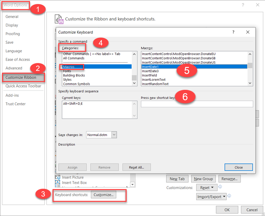Click the Press new shortcut key field

(x=197, y=104)
